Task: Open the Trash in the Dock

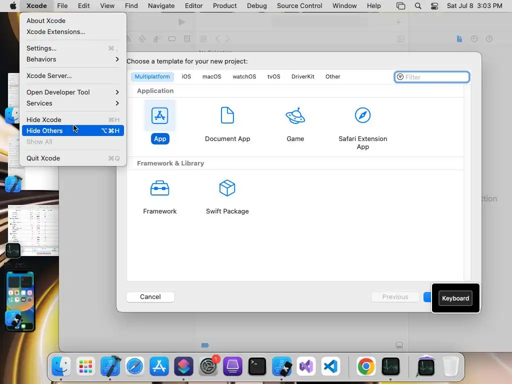Action: [x=450, y=366]
